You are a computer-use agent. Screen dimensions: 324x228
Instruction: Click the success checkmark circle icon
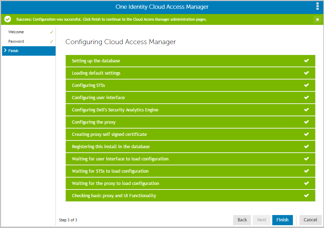(8, 19)
